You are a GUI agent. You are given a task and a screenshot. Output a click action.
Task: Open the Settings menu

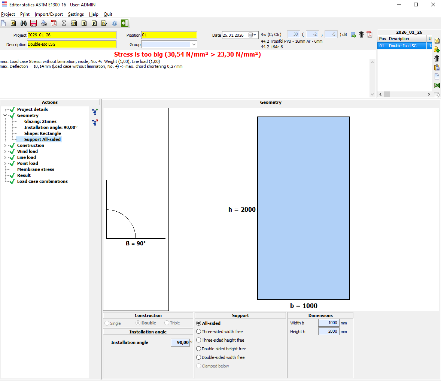coord(76,14)
